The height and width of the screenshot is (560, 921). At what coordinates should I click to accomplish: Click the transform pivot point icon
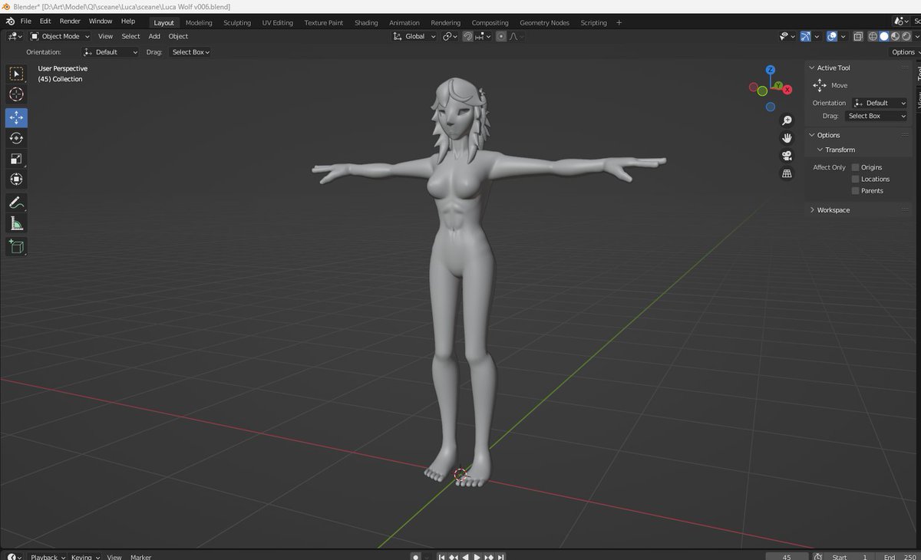(x=450, y=36)
